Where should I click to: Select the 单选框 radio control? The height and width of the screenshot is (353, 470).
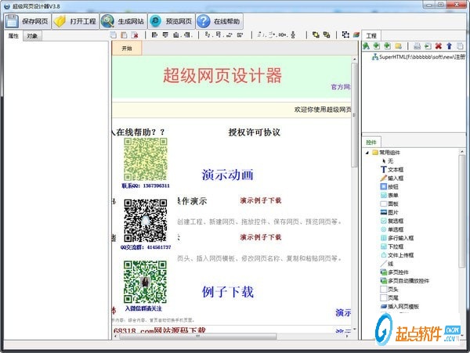[392, 229]
